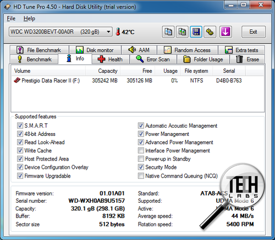Toggle the Host Protected Area checkbox
Viewport: 275px width, 240px height.
(x=20, y=159)
